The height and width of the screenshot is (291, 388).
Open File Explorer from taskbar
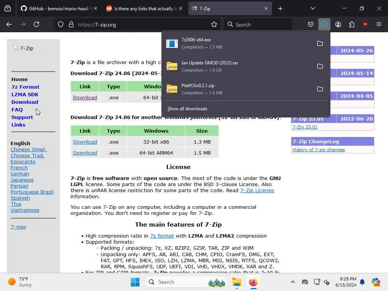coord(236,282)
